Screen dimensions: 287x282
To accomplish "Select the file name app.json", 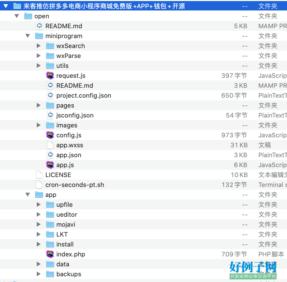I will [69, 155].
